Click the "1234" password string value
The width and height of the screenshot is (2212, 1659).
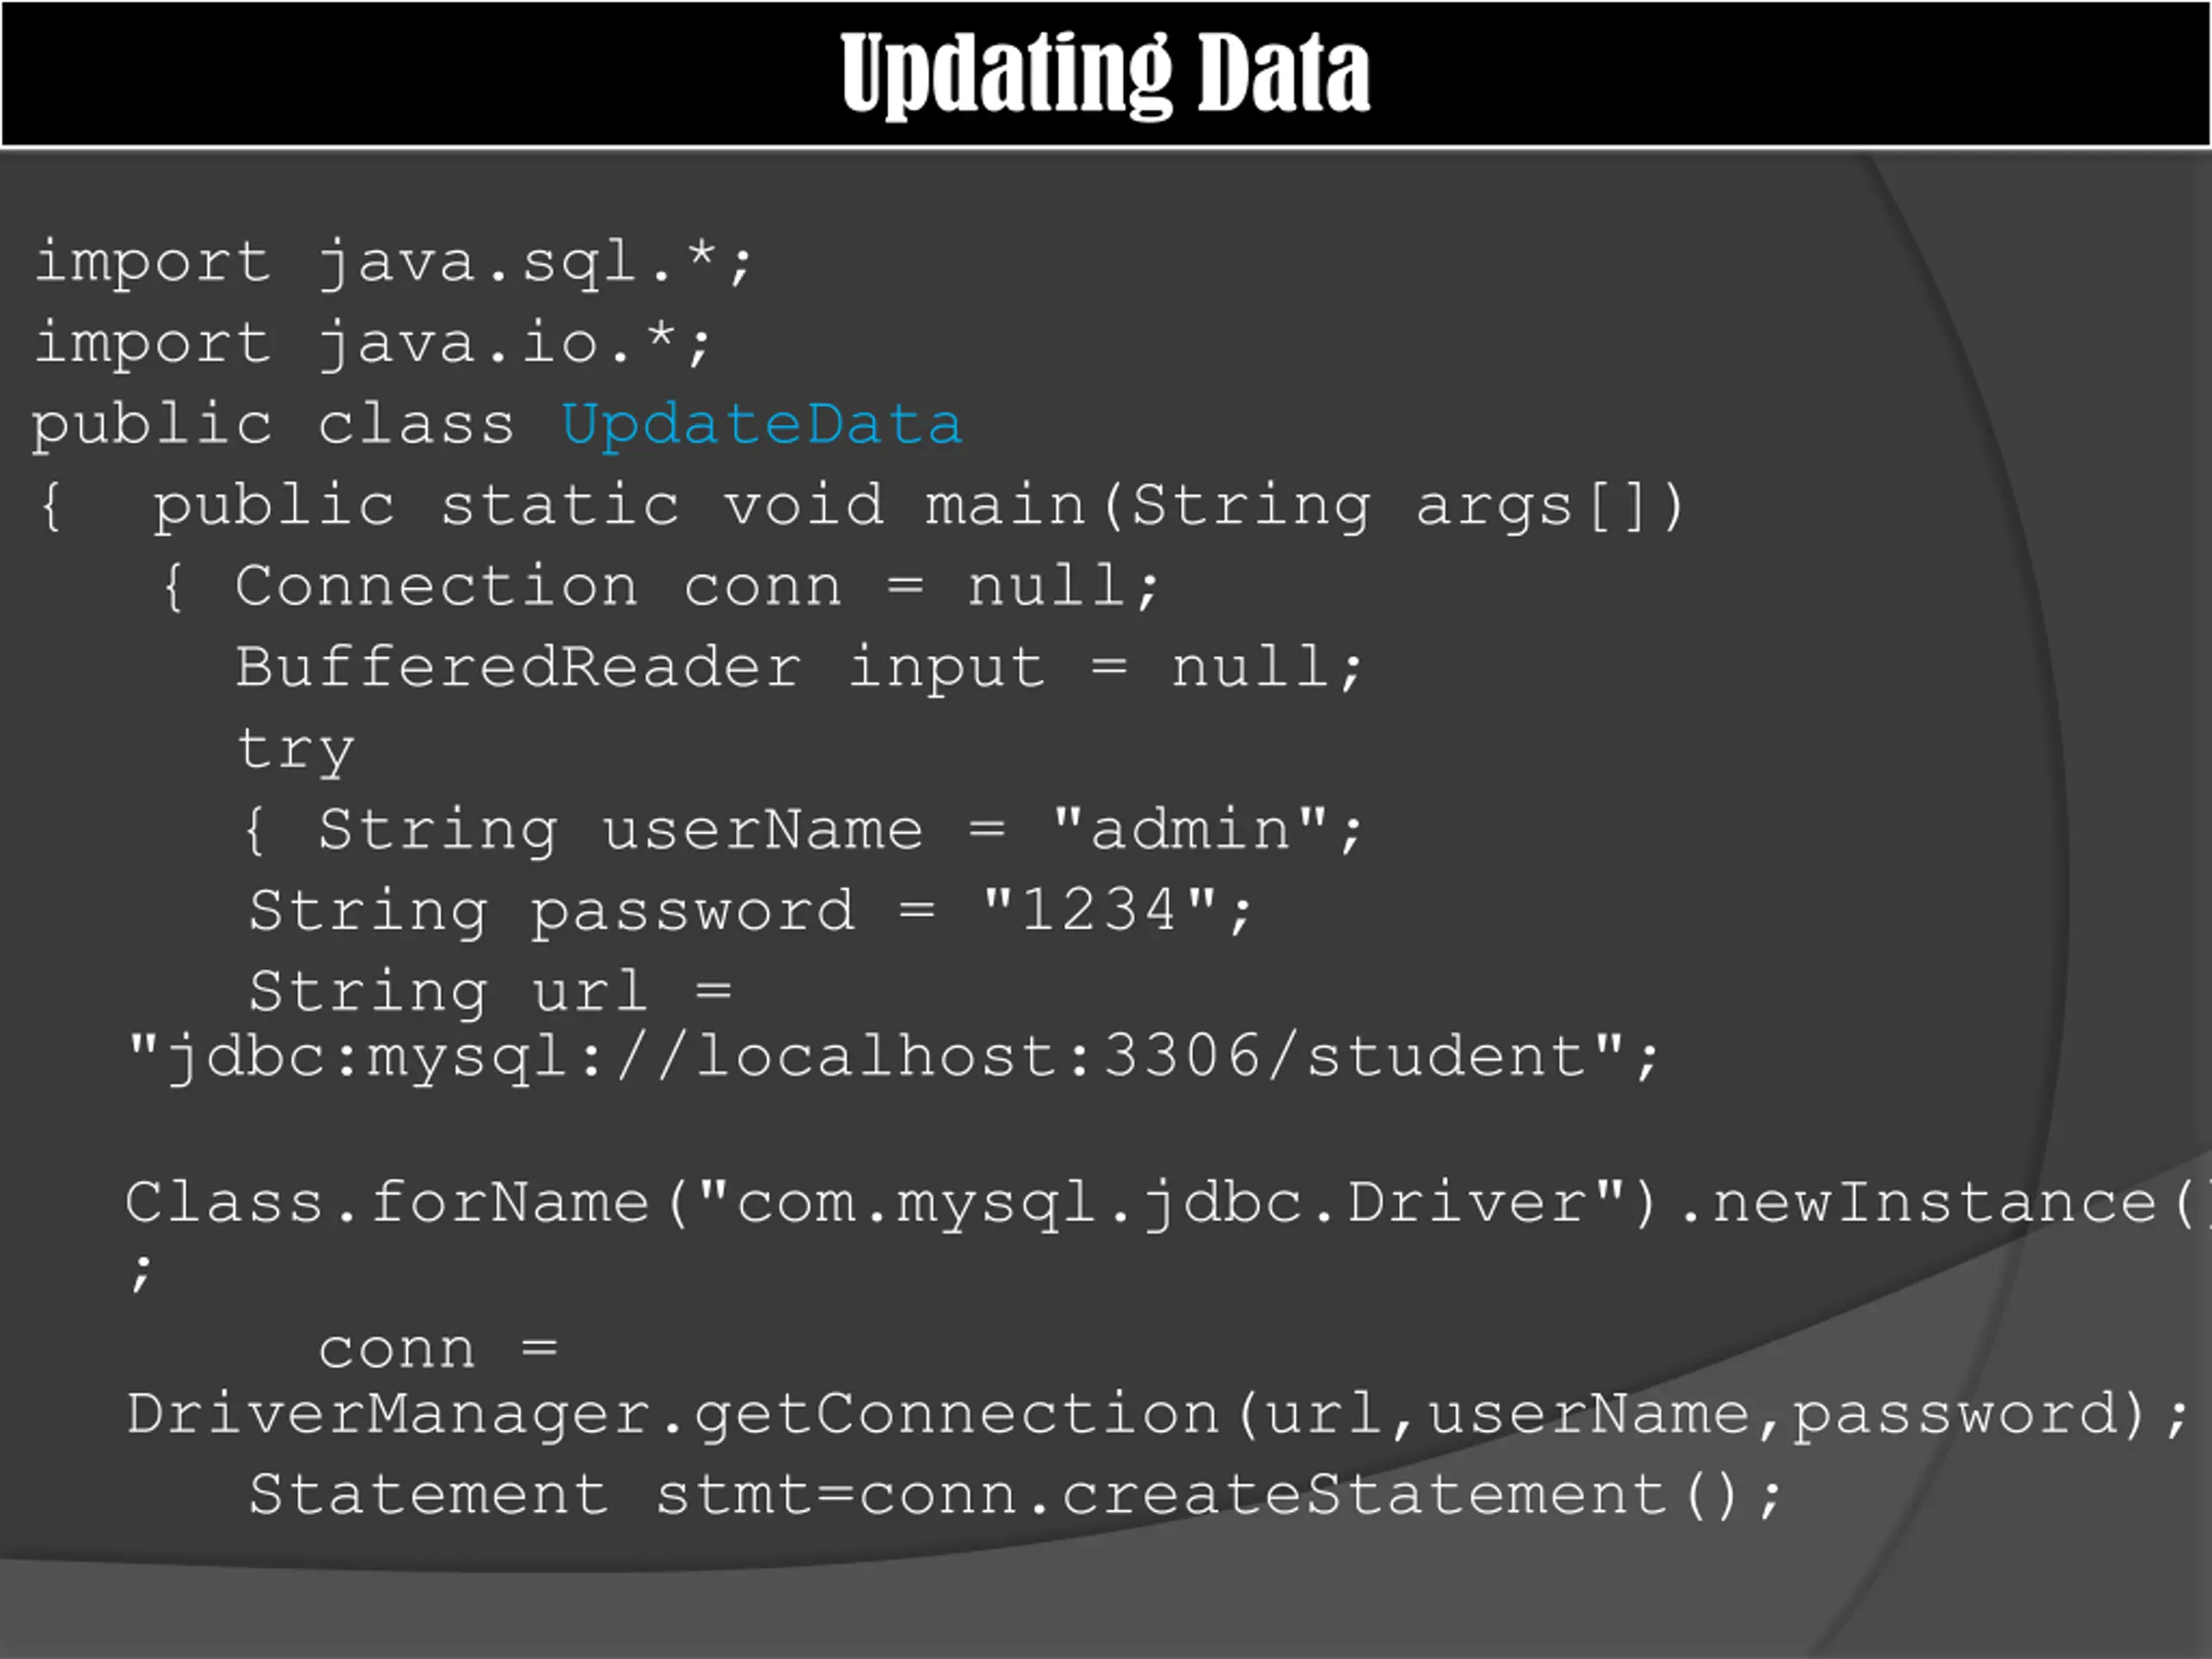pos(1099,909)
